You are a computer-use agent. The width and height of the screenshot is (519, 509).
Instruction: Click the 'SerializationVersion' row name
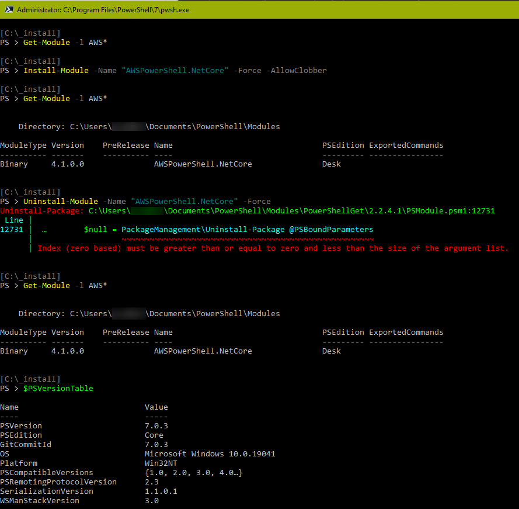[x=47, y=491]
